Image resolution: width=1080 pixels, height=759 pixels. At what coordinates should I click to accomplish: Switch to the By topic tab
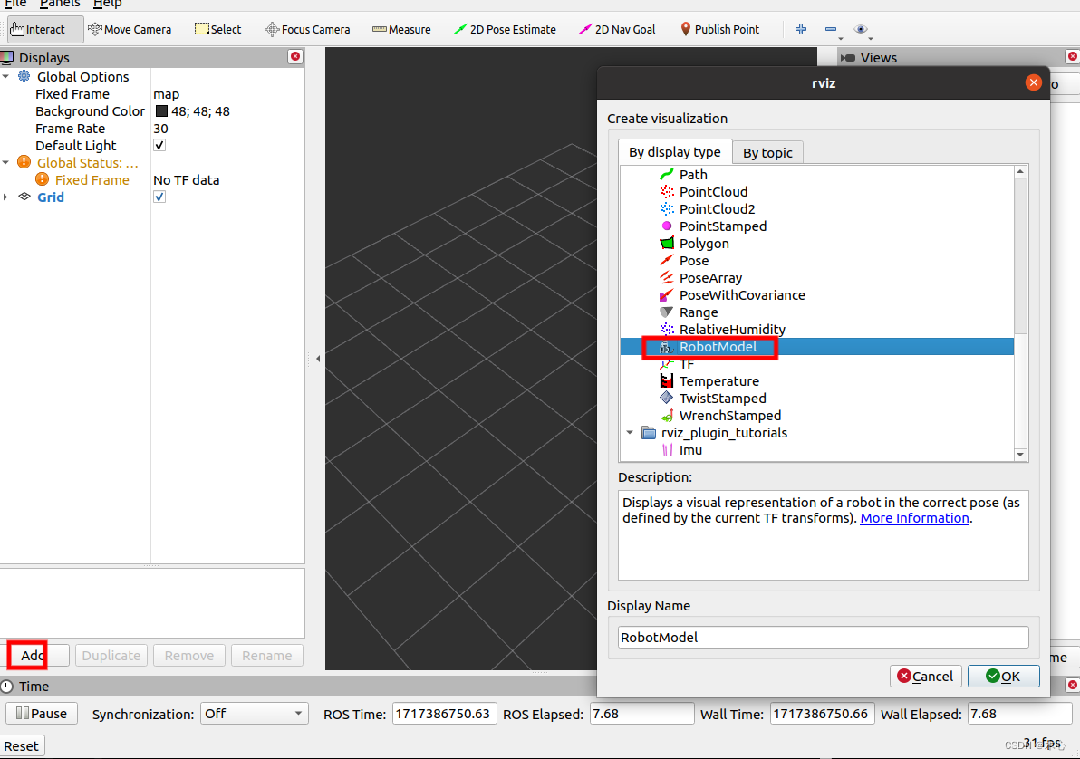point(767,153)
